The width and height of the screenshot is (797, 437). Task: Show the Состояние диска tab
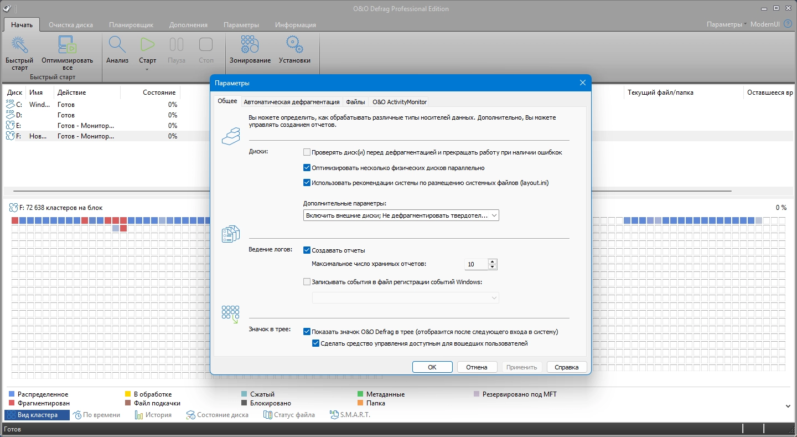218,415
